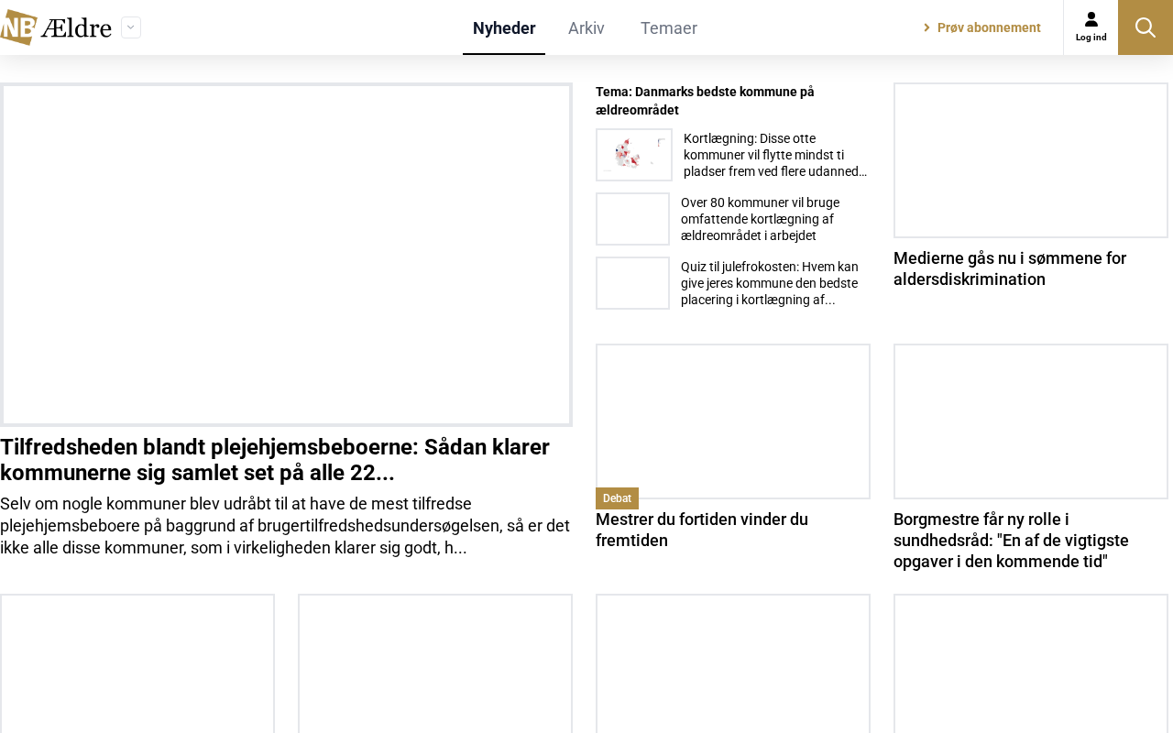Open article about eight municipalities moving up
This screenshot has height=733, width=1173.
tap(775, 155)
